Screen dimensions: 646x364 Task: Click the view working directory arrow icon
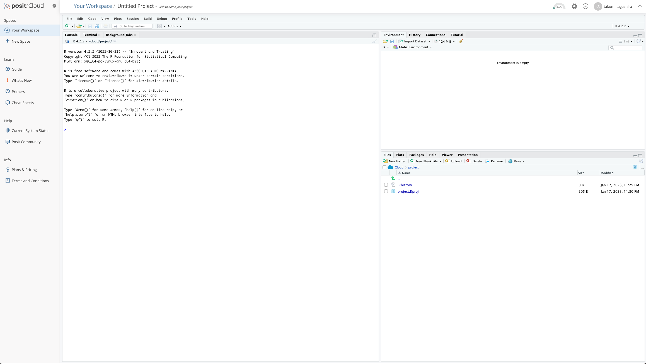115,41
